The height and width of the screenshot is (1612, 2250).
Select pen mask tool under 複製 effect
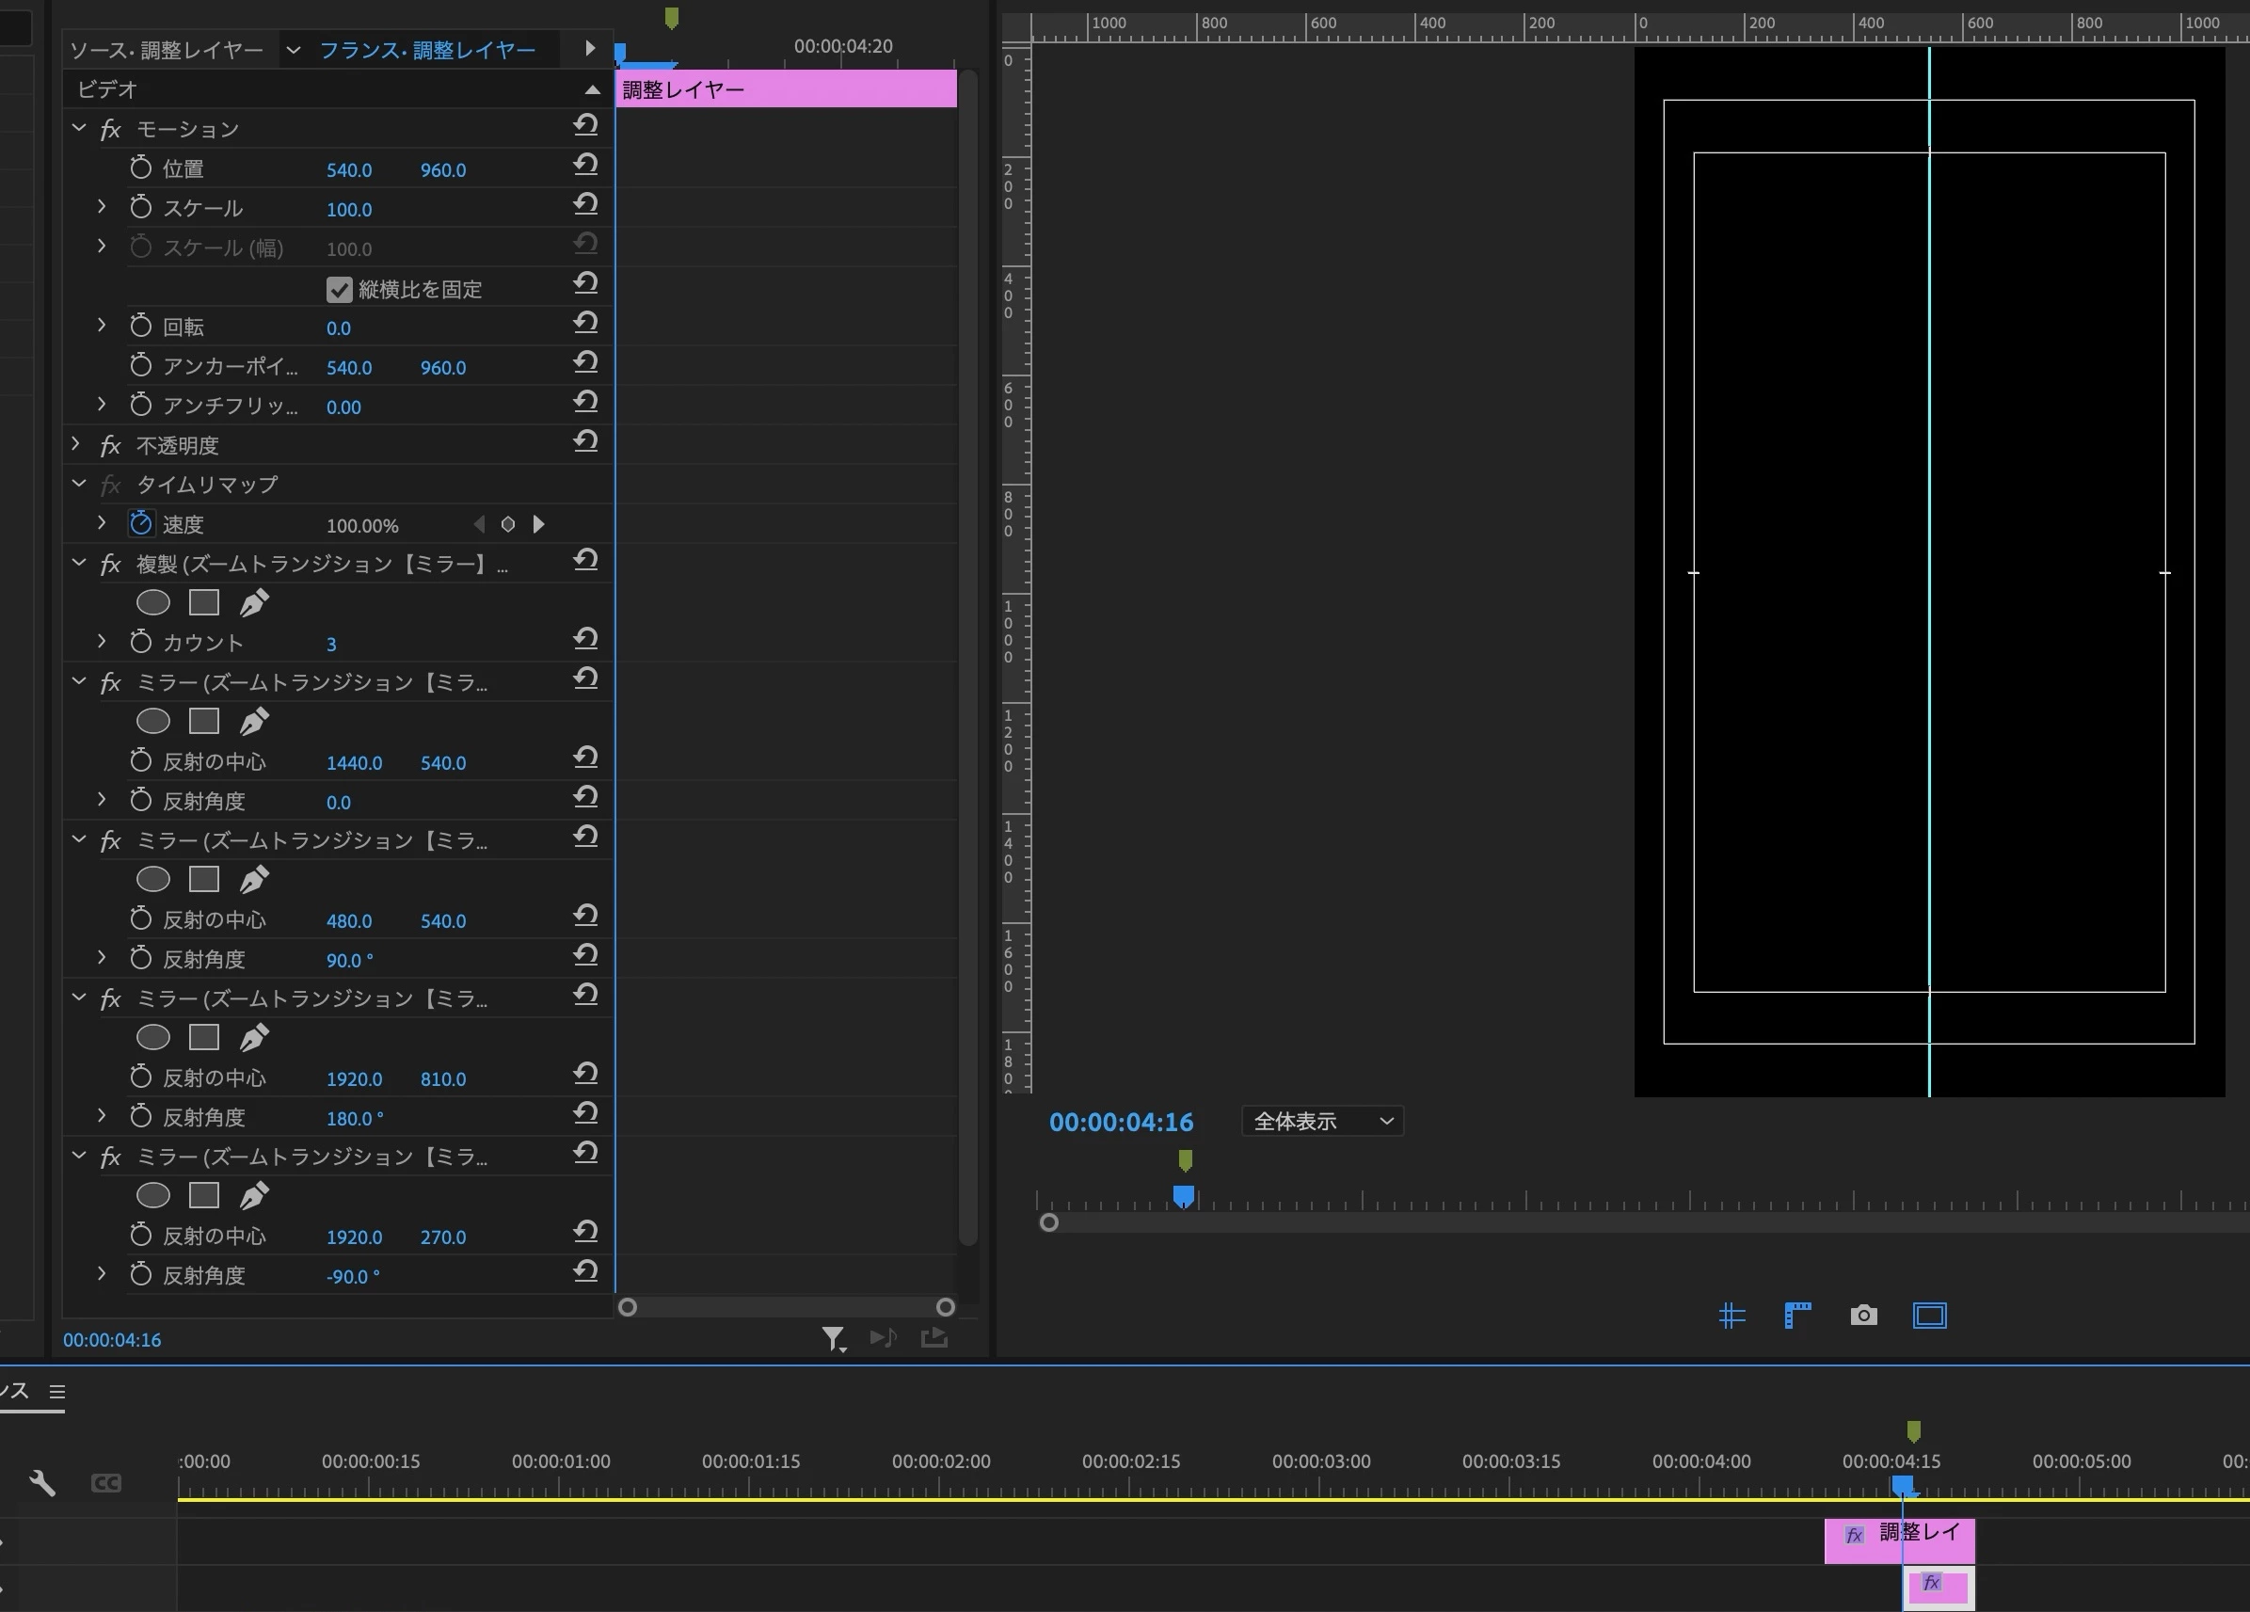[x=254, y=602]
